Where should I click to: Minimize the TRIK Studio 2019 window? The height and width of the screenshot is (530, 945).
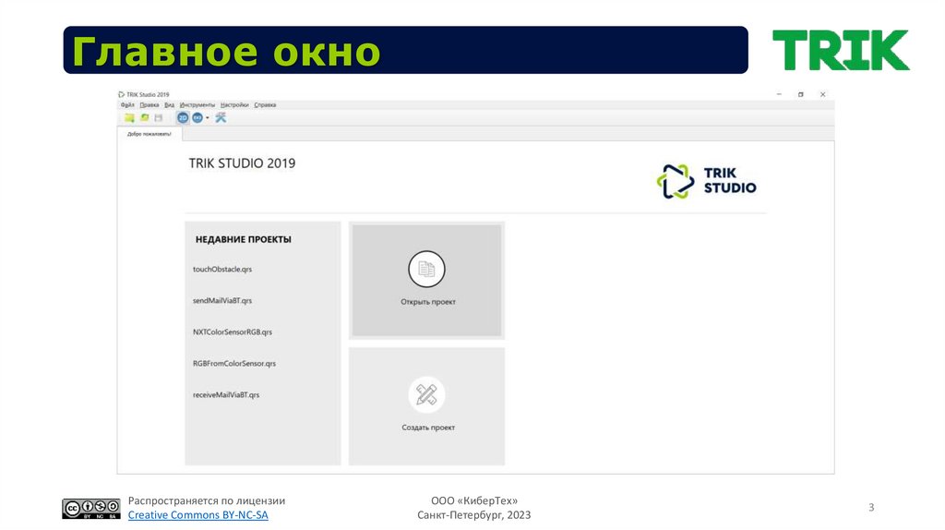pyautogui.click(x=779, y=95)
